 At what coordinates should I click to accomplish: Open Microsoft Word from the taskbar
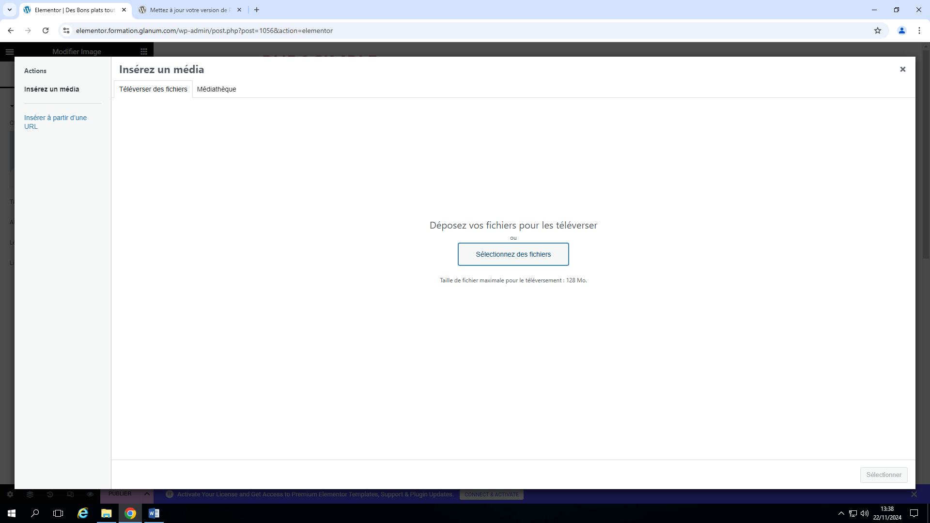(x=154, y=513)
